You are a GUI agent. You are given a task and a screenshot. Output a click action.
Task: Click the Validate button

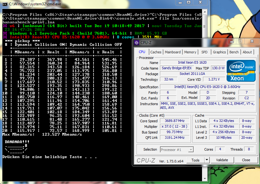click(x=222, y=160)
